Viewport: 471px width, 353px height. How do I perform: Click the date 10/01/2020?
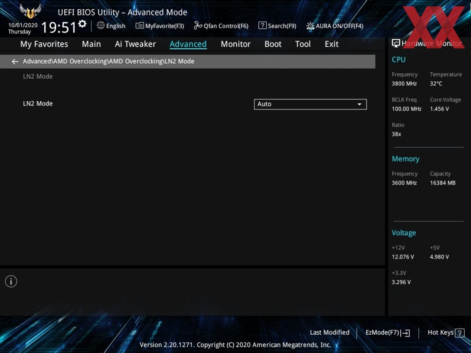click(23, 25)
